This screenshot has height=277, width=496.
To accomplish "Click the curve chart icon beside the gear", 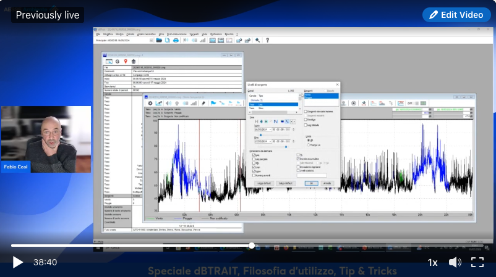I will tap(159, 103).
